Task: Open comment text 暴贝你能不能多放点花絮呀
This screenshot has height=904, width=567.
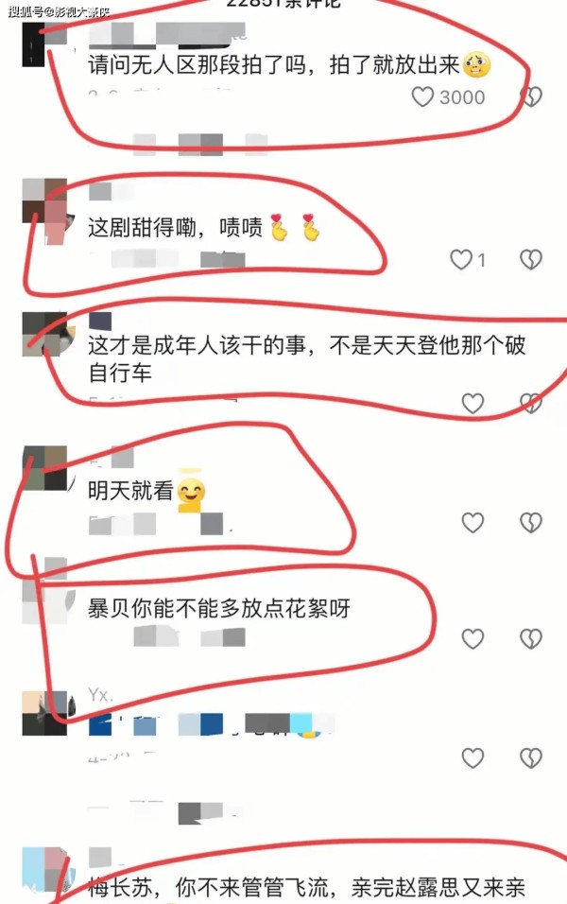Action: point(219,608)
